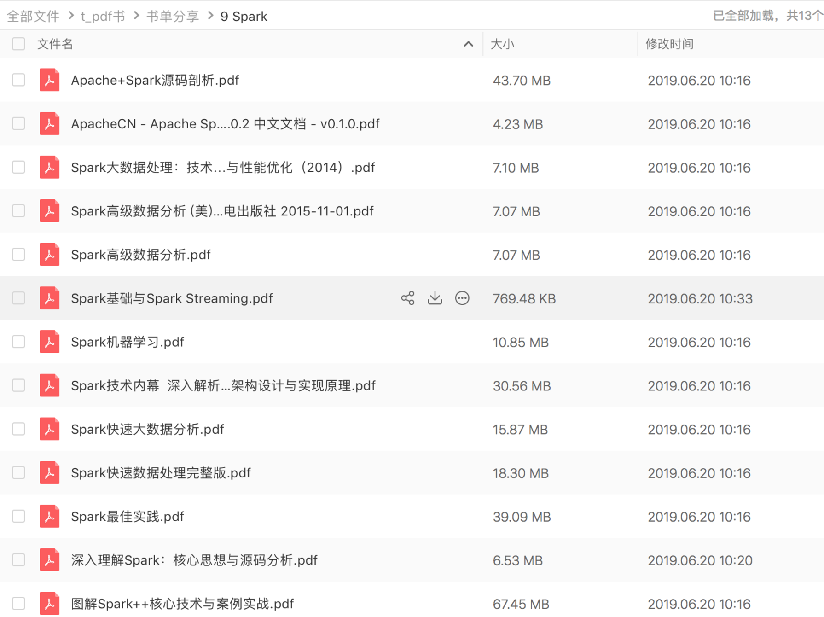Click PDF icon of 深入理解Spark file
The image size is (824, 617).
[50, 560]
